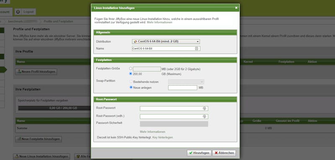Click the new swap size MB field

coord(183,88)
